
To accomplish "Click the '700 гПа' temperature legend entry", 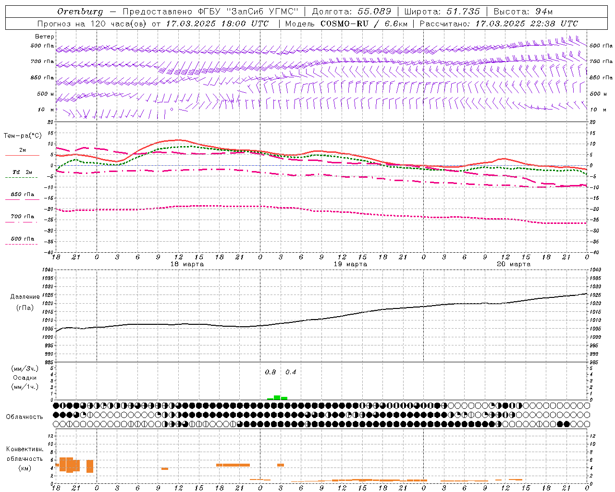I will (x=22, y=216).
